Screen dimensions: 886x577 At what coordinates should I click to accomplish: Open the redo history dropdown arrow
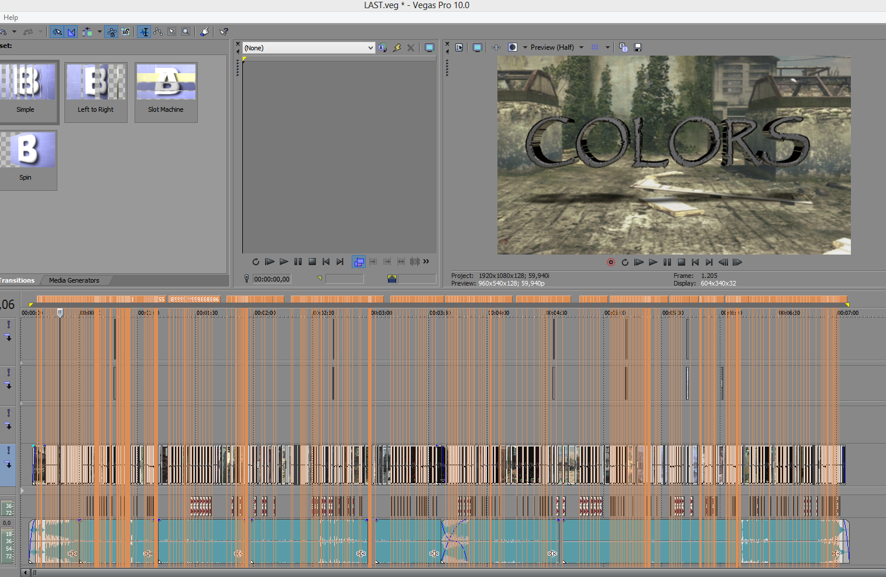40,32
